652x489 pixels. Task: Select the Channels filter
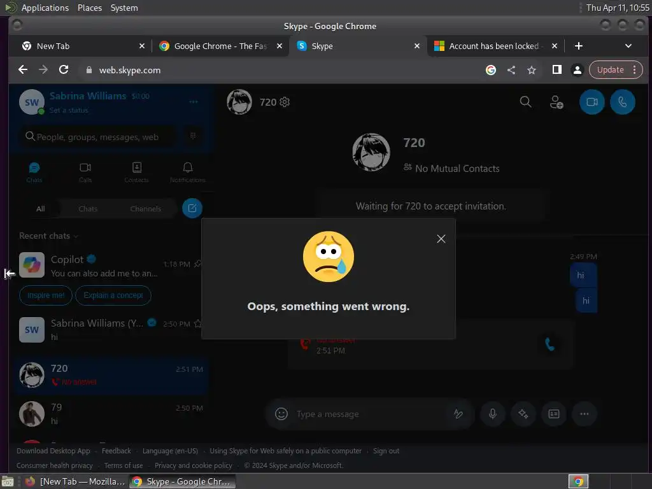[x=146, y=209]
